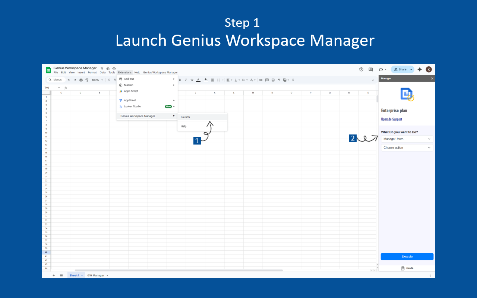Open text rotation dropdown
The image size is (477, 298).
pos(253,80)
